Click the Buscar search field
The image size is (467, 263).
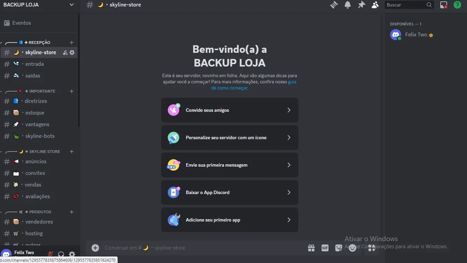(409, 5)
